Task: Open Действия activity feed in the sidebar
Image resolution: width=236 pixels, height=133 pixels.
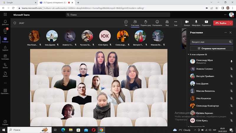Action: 5,22
